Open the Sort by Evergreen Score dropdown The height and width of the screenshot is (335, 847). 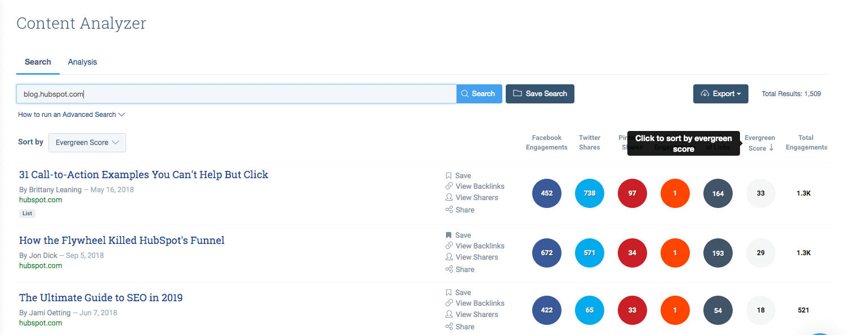click(87, 143)
